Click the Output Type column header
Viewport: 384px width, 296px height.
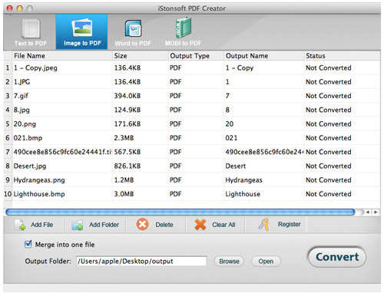point(196,56)
